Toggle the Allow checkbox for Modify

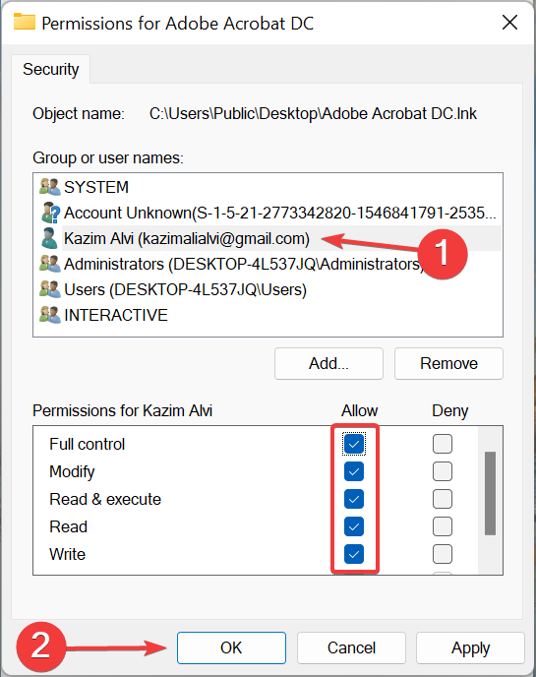click(x=354, y=471)
